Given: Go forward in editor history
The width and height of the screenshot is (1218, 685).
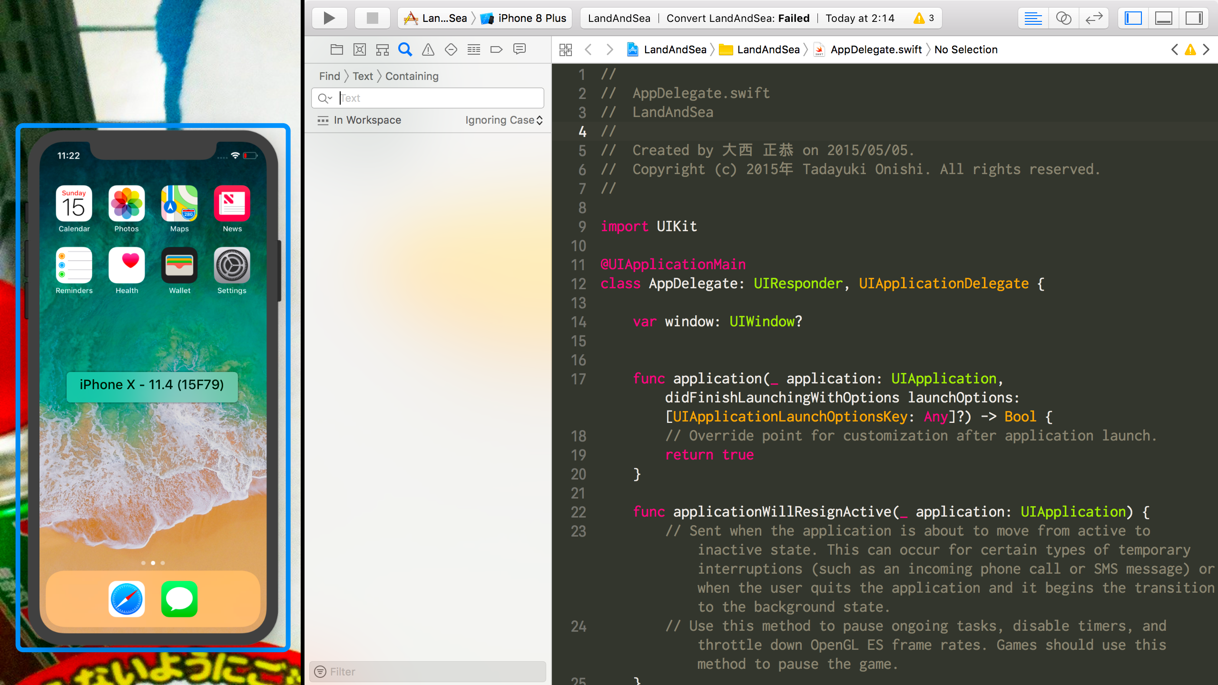Looking at the screenshot, I should (x=609, y=49).
